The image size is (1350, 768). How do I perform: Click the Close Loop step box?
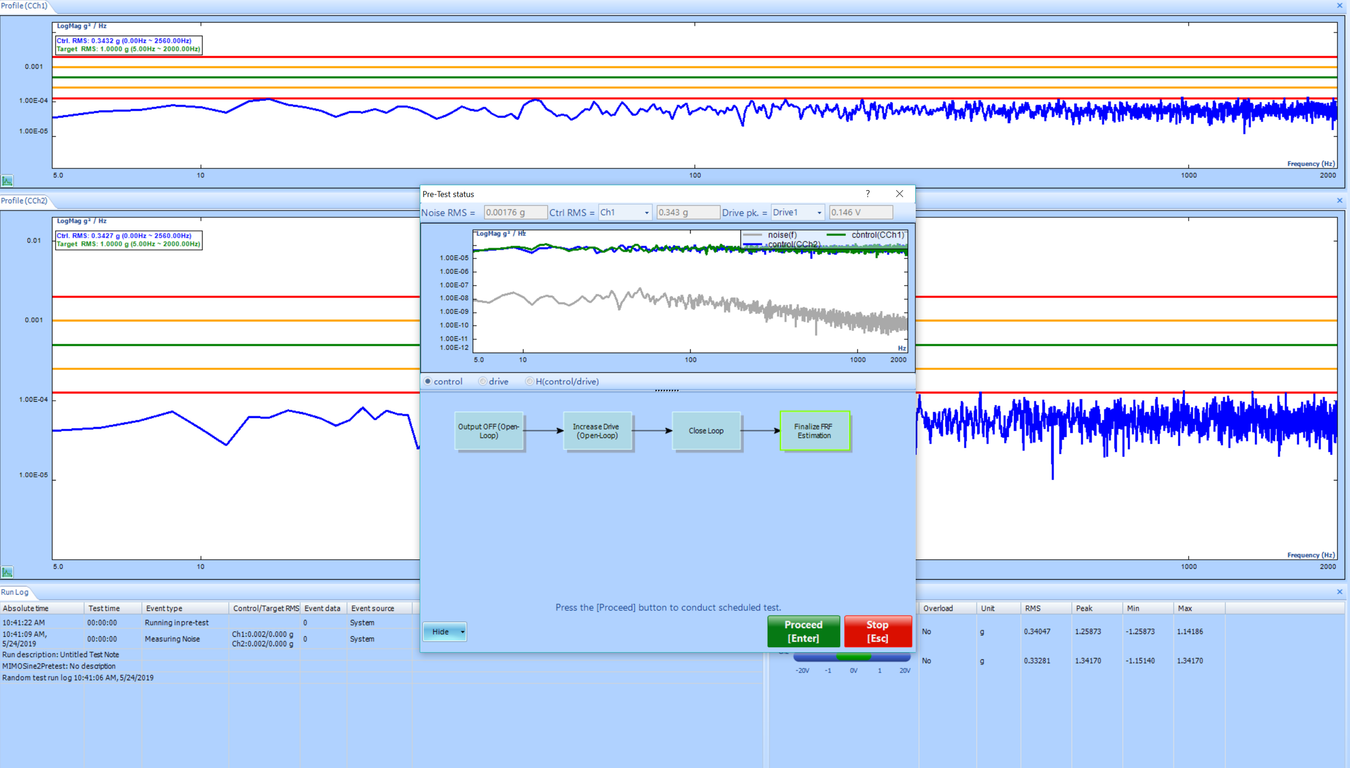[x=706, y=430]
